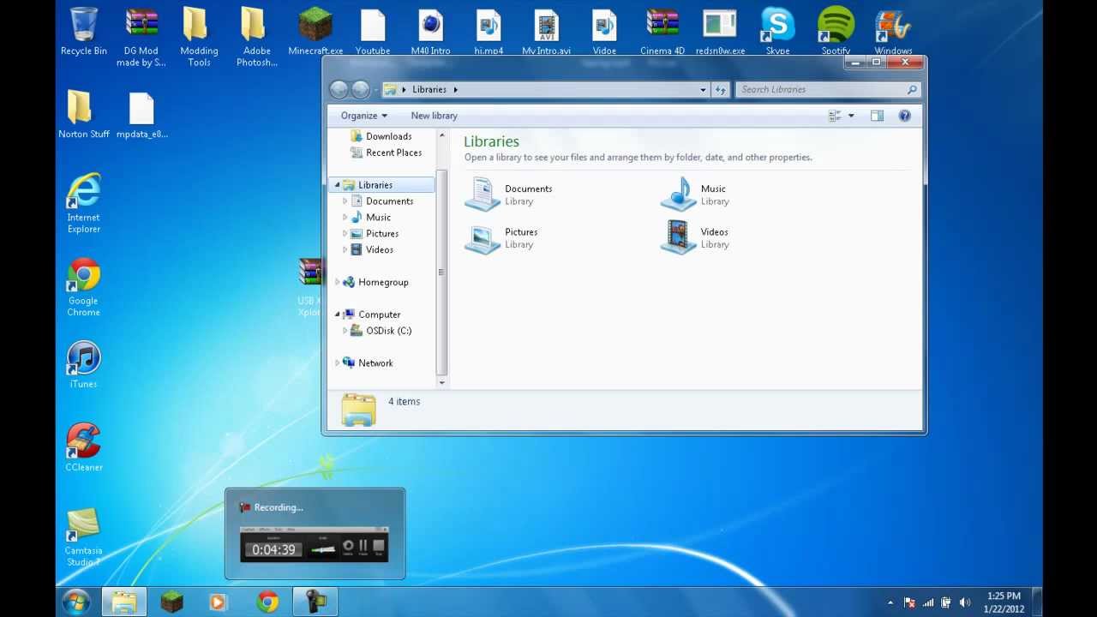Click the media player taskbar button

pos(218,602)
